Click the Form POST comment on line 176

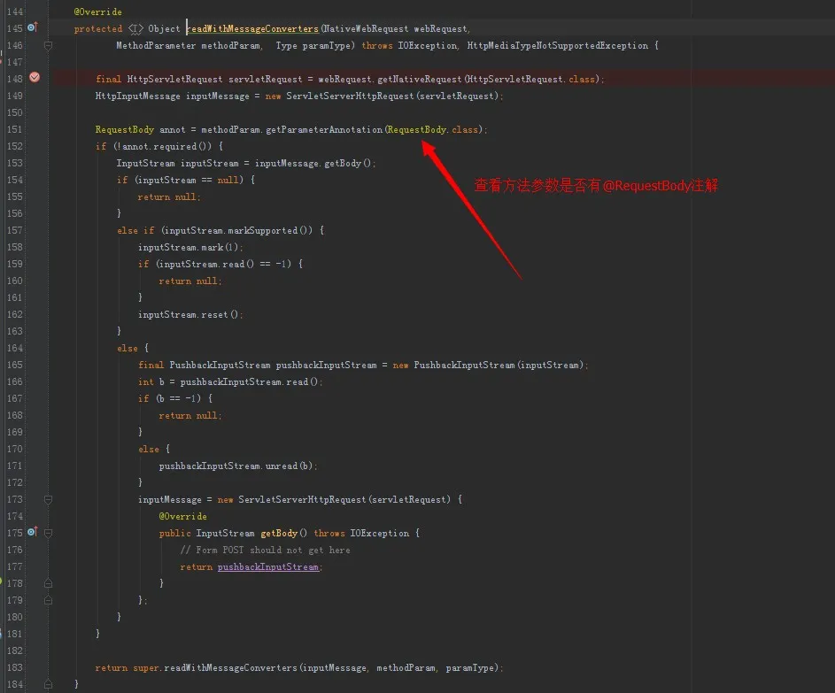pos(266,550)
